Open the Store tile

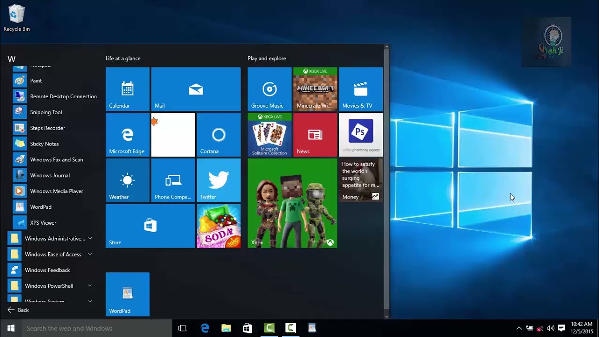coord(150,226)
